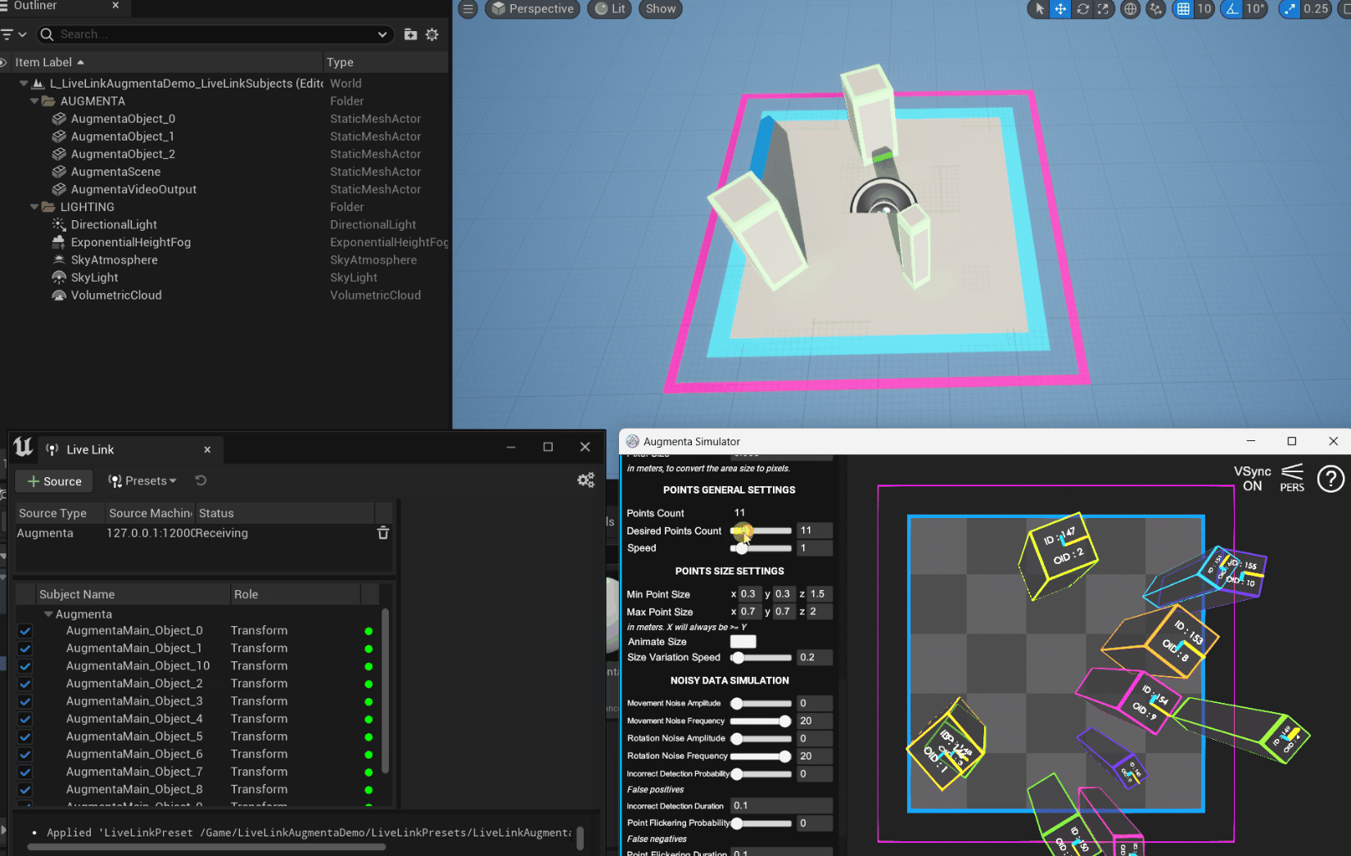Viewport: 1351px width, 856px height.
Task: Delete the Augmenta source with trash icon
Action: click(382, 533)
